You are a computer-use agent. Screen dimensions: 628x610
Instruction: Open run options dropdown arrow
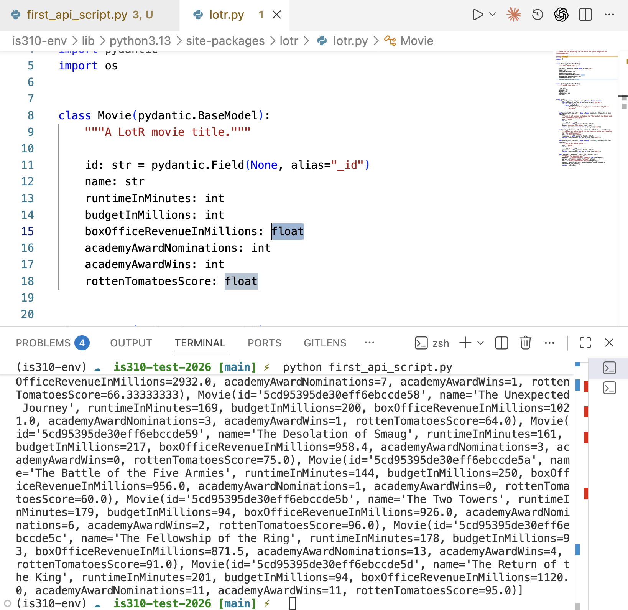(x=493, y=15)
